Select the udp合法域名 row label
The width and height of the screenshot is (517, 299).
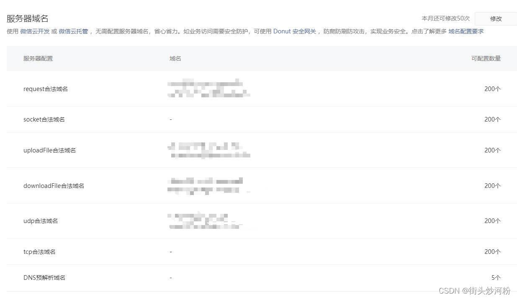pyautogui.click(x=41, y=221)
